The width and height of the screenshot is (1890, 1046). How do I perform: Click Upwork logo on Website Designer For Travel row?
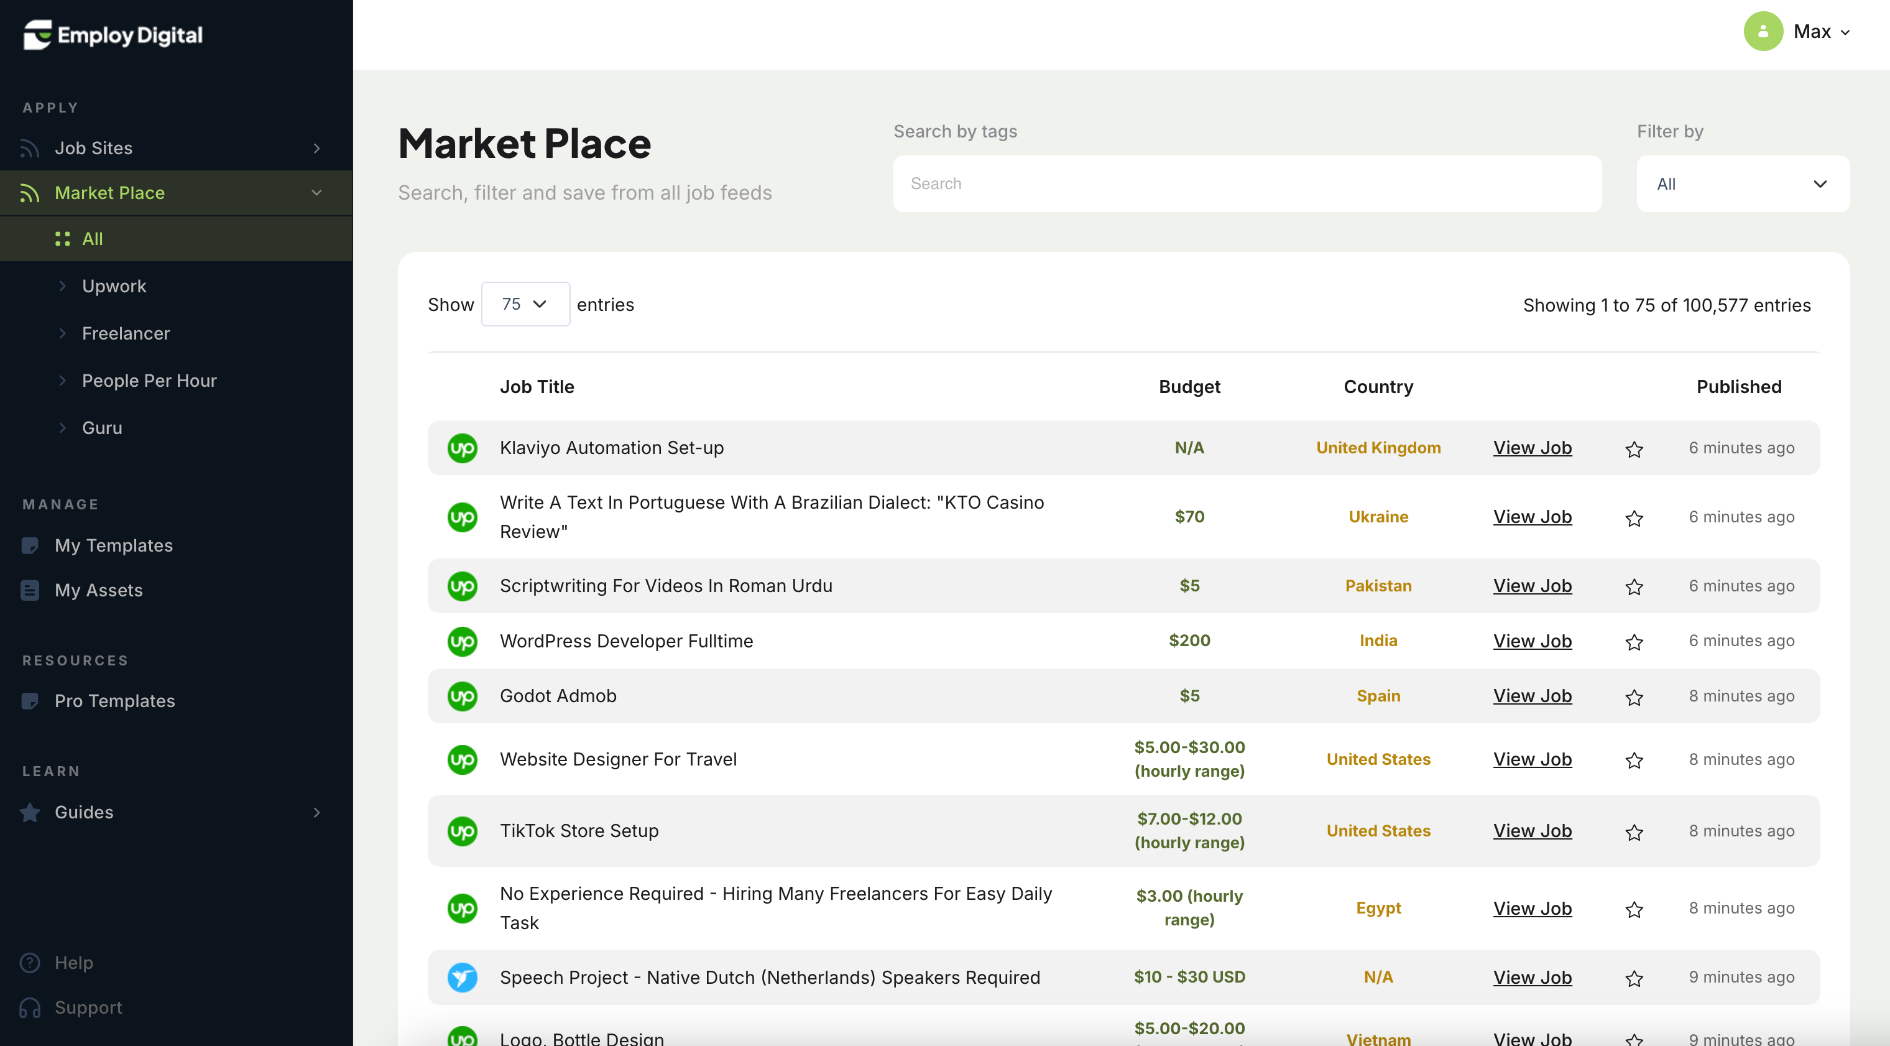click(462, 760)
